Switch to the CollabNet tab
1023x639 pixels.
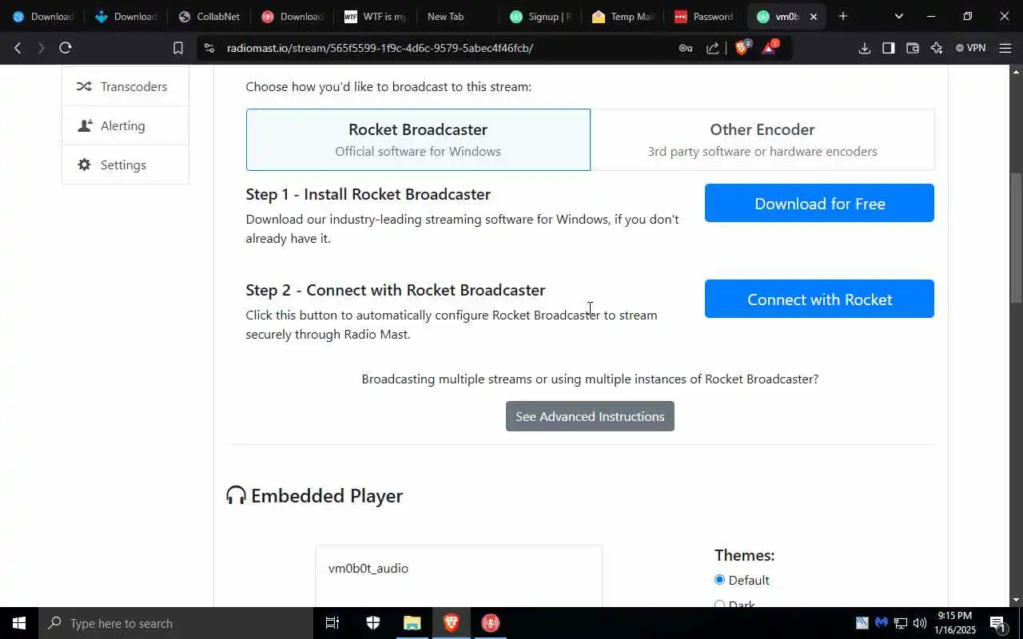click(209, 16)
